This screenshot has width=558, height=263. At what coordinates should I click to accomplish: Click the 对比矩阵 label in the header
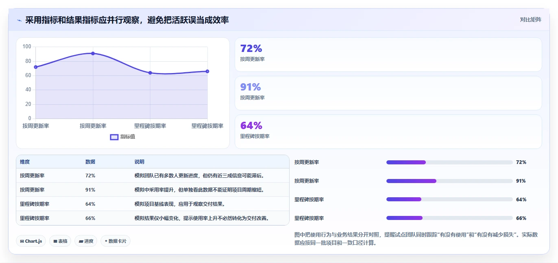(x=531, y=20)
